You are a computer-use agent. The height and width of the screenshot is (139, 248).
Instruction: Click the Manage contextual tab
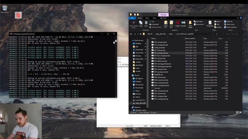click(x=163, y=15)
